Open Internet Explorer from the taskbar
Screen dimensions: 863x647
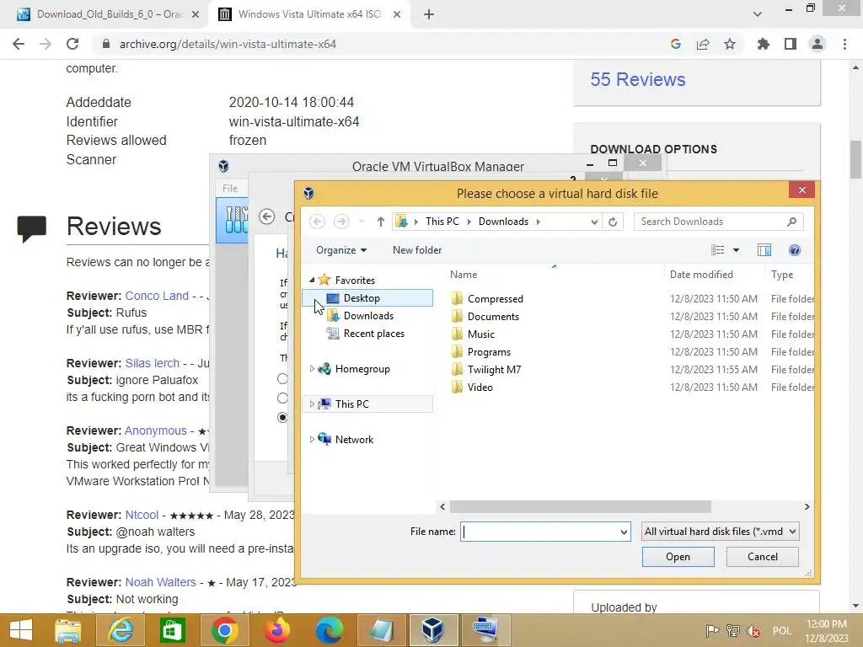click(x=121, y=630)
